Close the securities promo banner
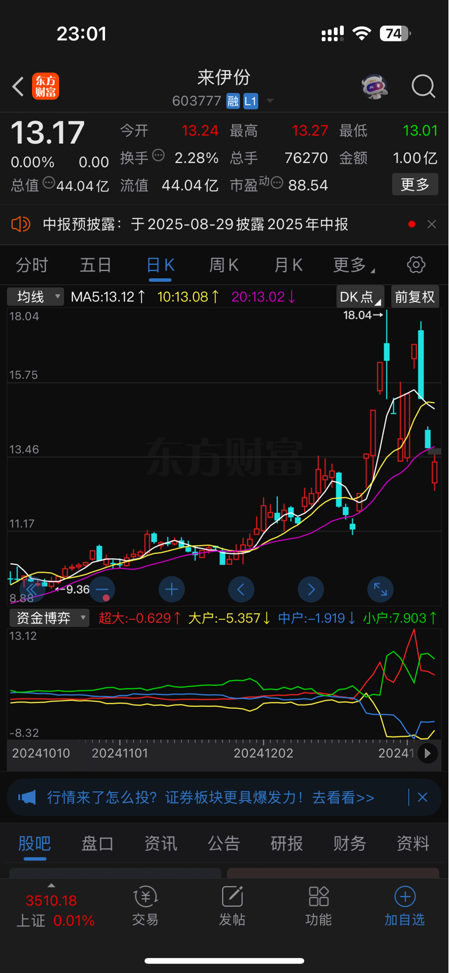Screen dimensions: 449x973 (x=423, y=797)
